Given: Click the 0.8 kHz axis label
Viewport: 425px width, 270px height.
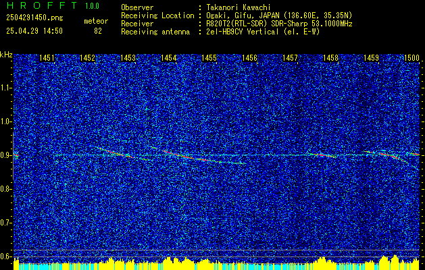Looking at the screenshot, I should [x=5, y=189].
